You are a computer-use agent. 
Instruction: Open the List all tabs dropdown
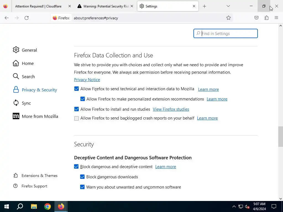click(228, 6)
